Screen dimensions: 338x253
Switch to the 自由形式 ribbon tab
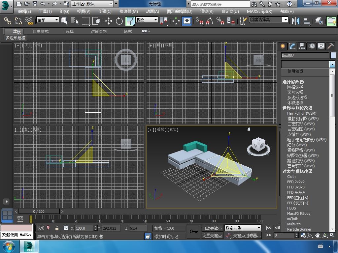(x=41, y=31)
